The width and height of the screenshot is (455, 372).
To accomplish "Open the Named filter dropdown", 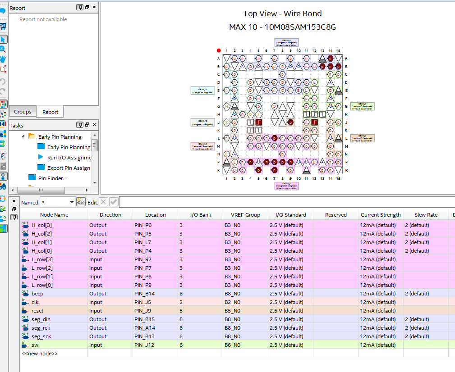I will [72, 203].
